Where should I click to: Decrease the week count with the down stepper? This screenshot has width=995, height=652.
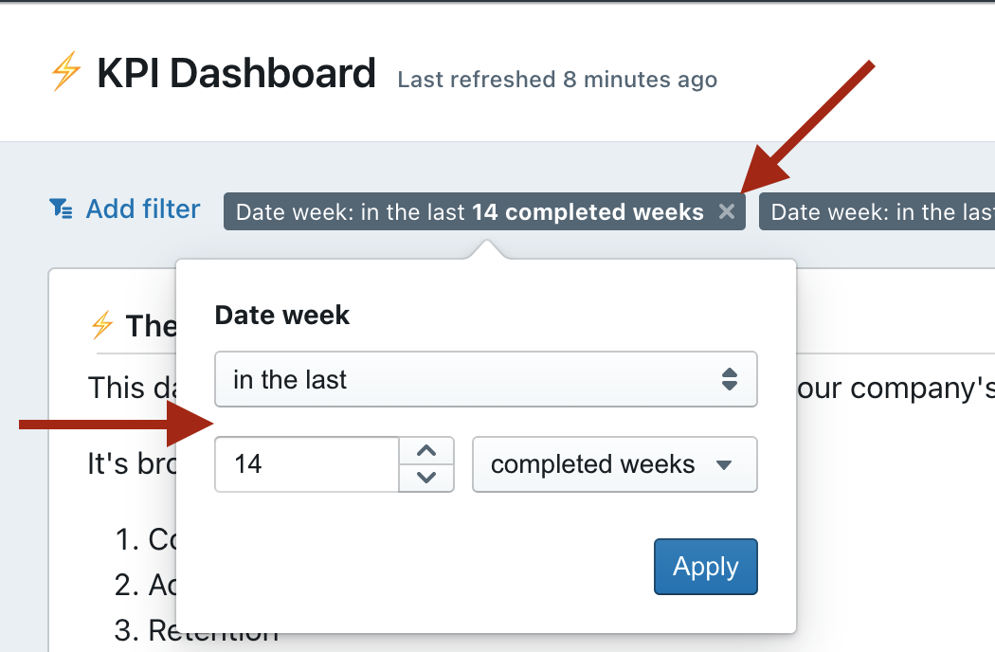[x=426, y=478]
